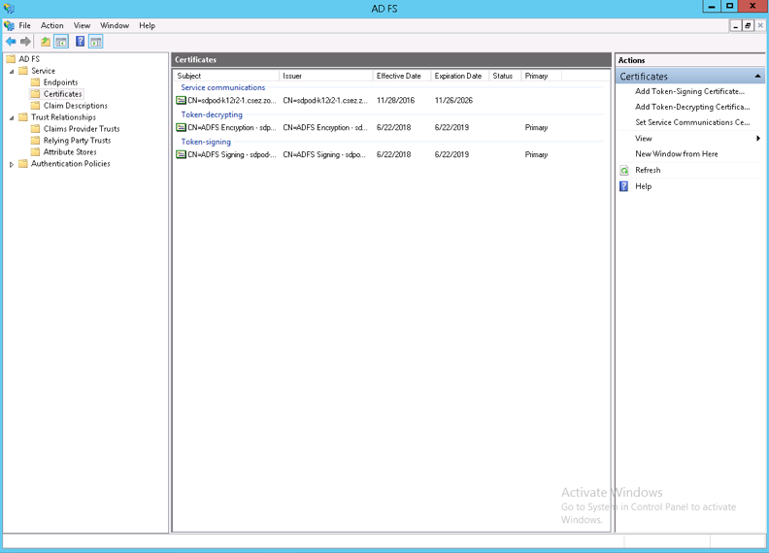The height and width of the screenshot is (553, 769).
Task: Select the ADFS Encryption certificate icon
Action: point(181,127)
